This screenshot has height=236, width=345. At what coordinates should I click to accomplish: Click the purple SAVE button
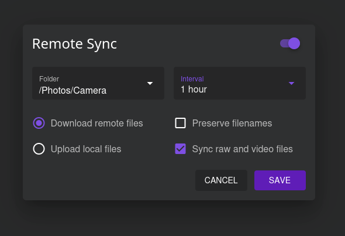[280, 180]
